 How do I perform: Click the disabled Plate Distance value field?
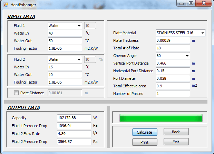pyautogui.click(x=65, y=93)
